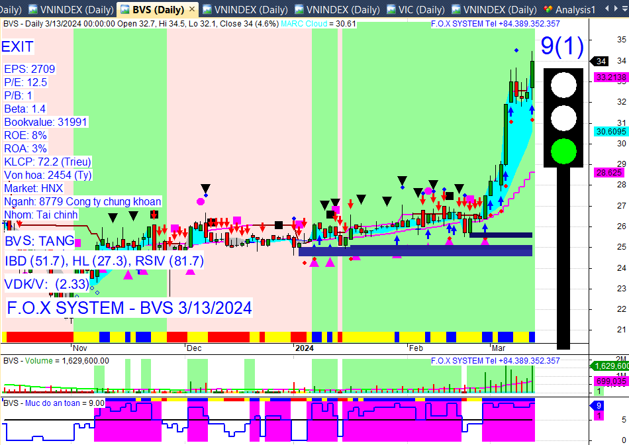Click Nganh: 8779 Cong ty chung khoan
The image size is (629, 445).
(x=82, y=201)
